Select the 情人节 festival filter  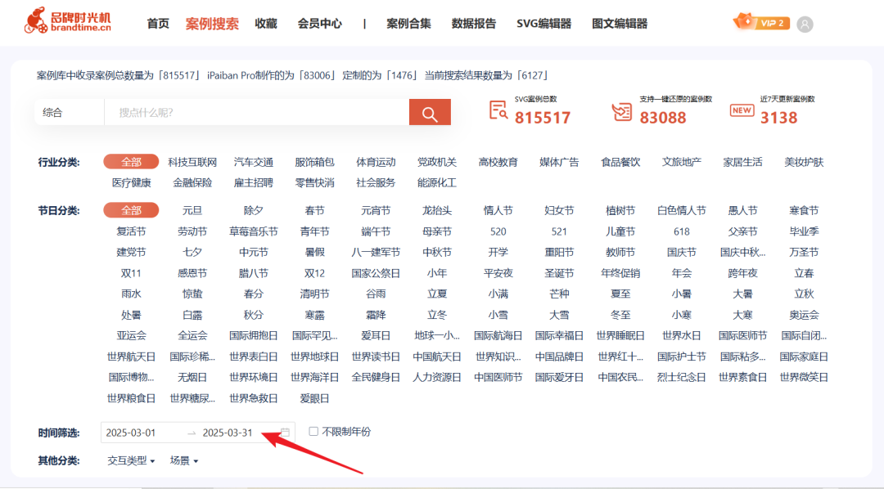[498, 210]
